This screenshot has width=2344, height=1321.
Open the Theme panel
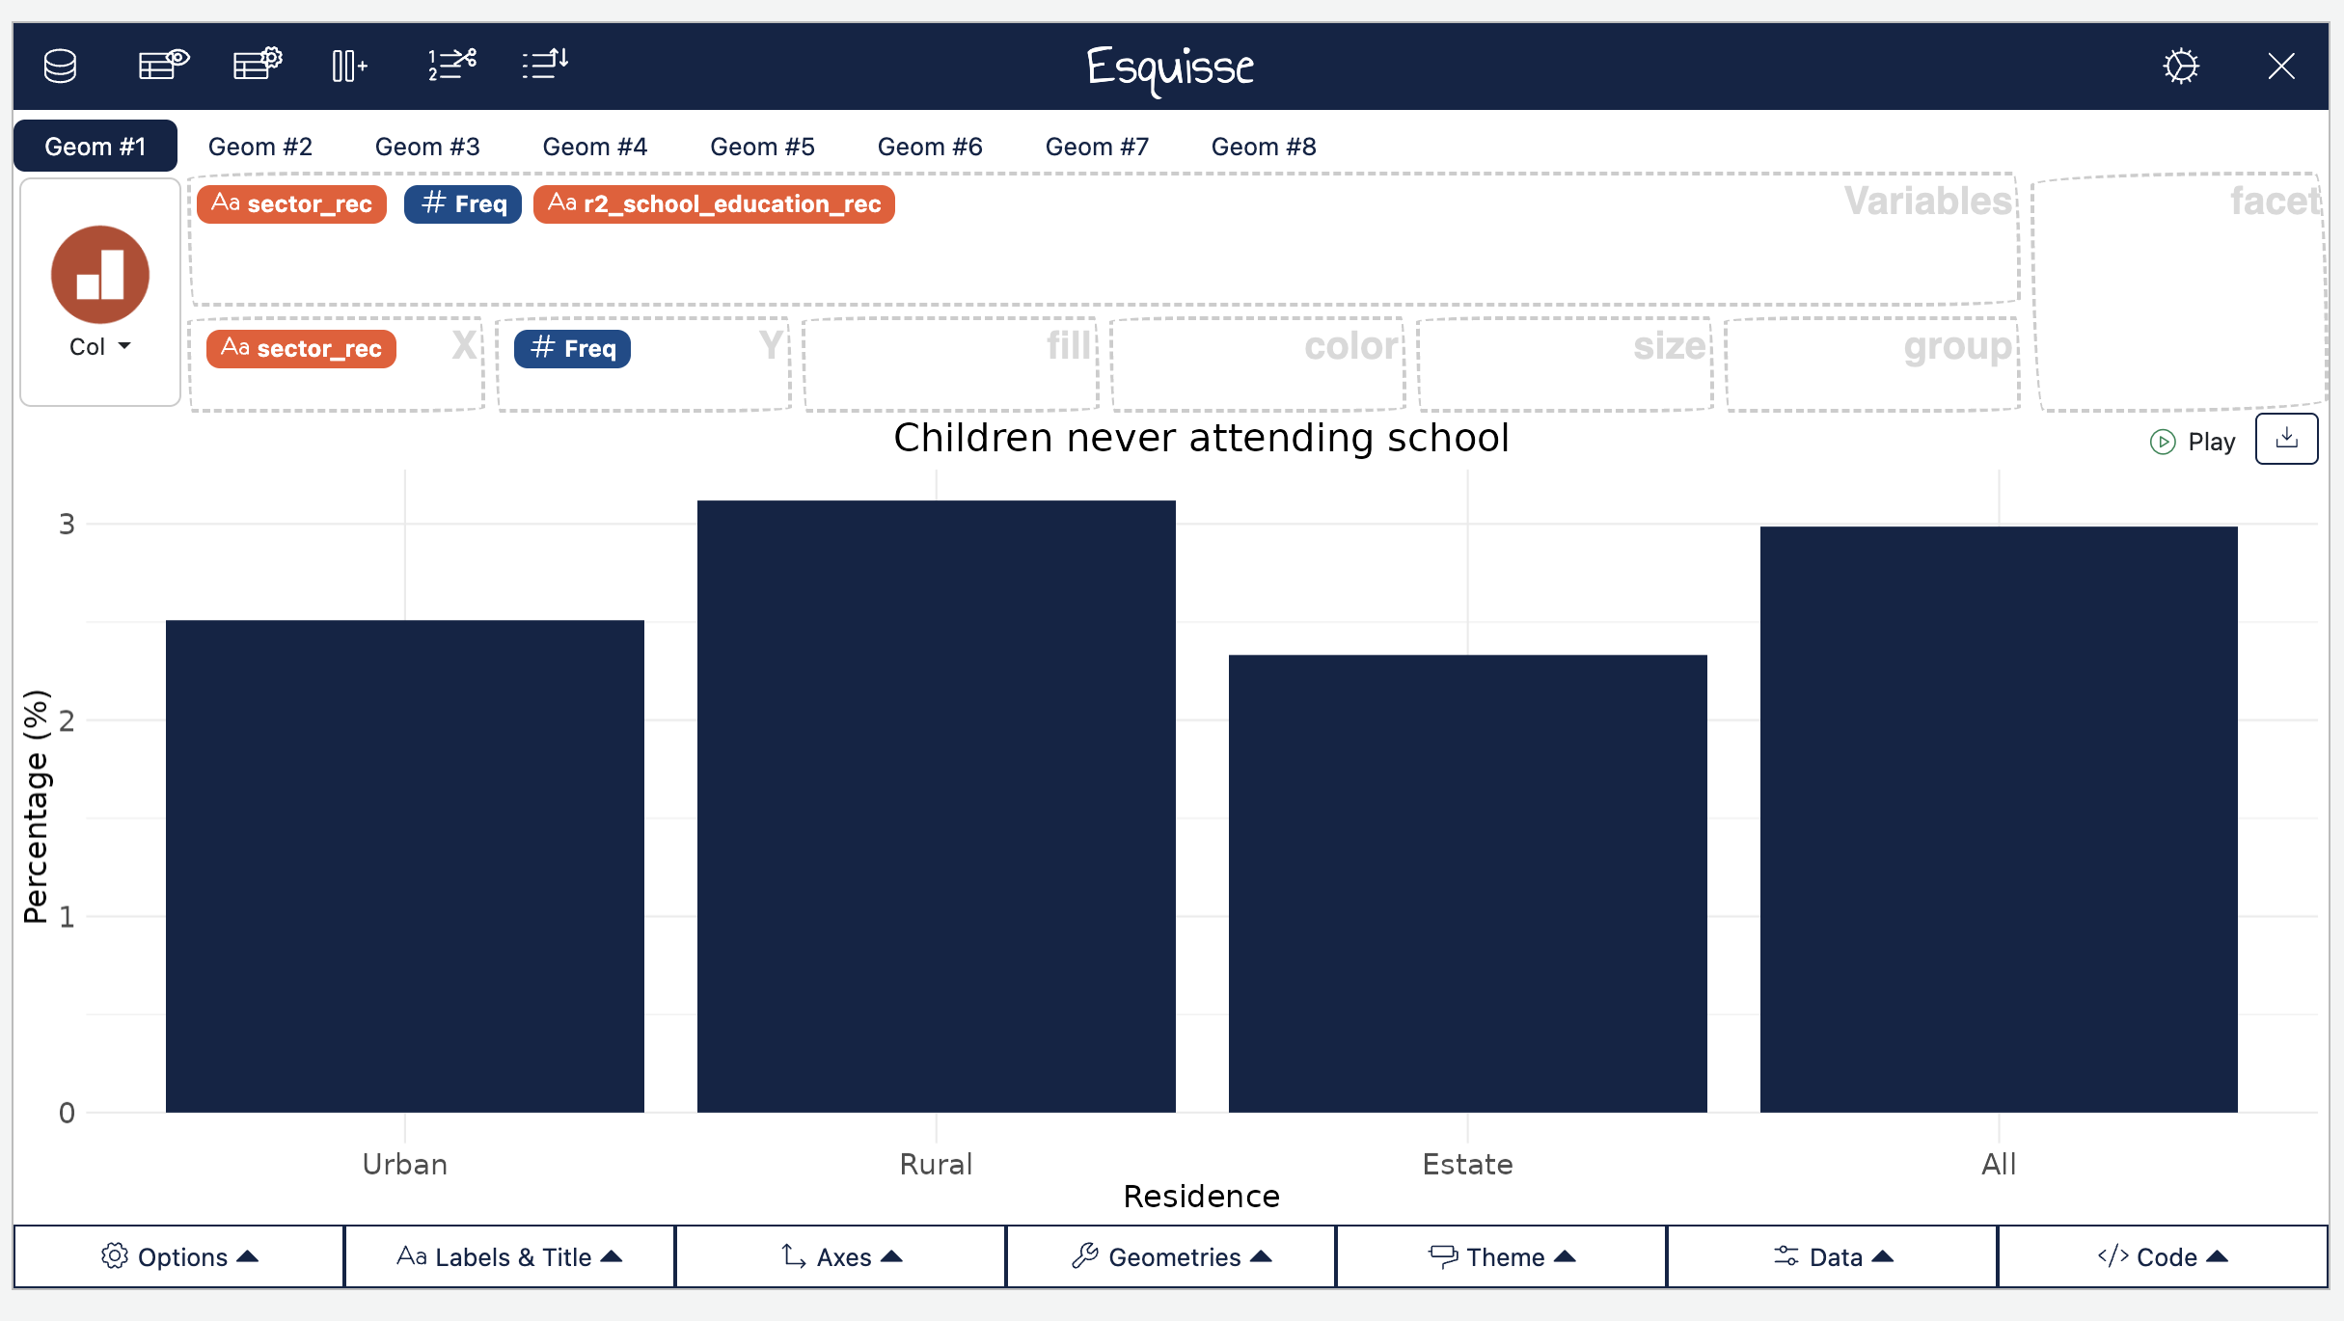tap(1502, 1256)
